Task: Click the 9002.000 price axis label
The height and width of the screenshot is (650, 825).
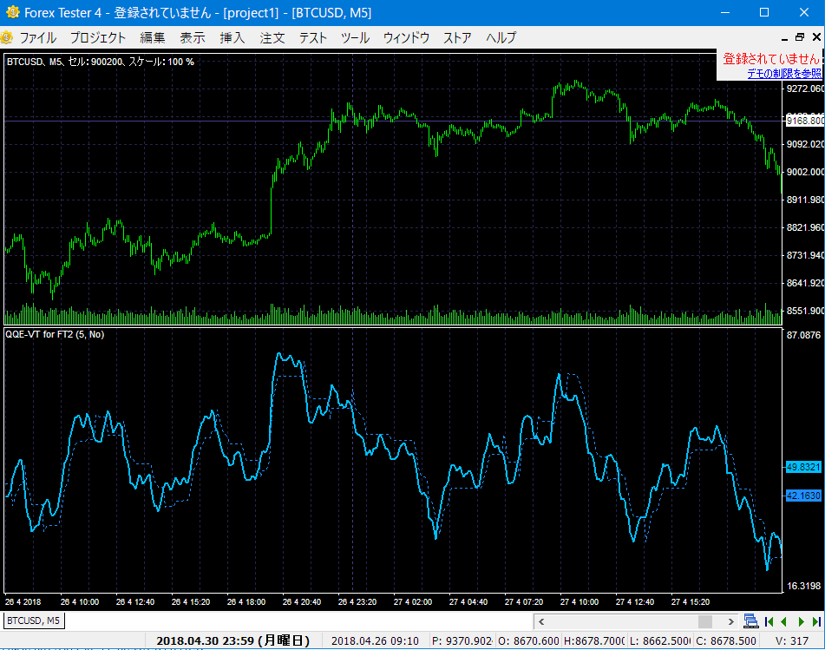Action: 805,172
